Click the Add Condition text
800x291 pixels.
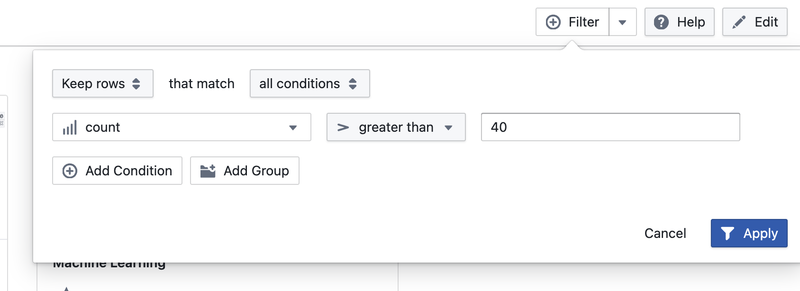click(128, 171)
